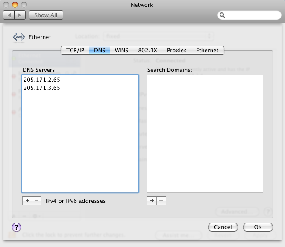Select the rightmost Ethernet tab
Screen dimensions: 285x247
[207, 50]
